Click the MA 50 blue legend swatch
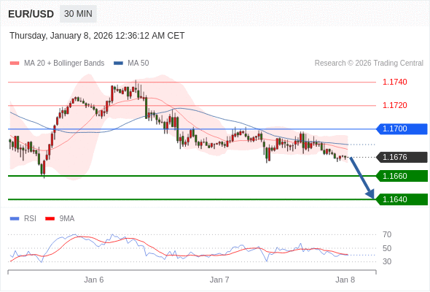This screenshot has width=430, height=292. pyautogui.click(x=118, y=64)
